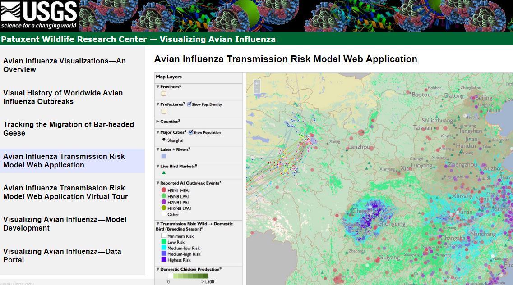This screenshot has width=513, height=285.
Task: Uncheck the Show Pop. Density checkbox
Action: click(189, 104)
